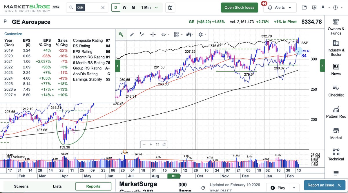348x193 pixels.
Task: Open the Alerts dropdown
Action: [x=280, y=8]
